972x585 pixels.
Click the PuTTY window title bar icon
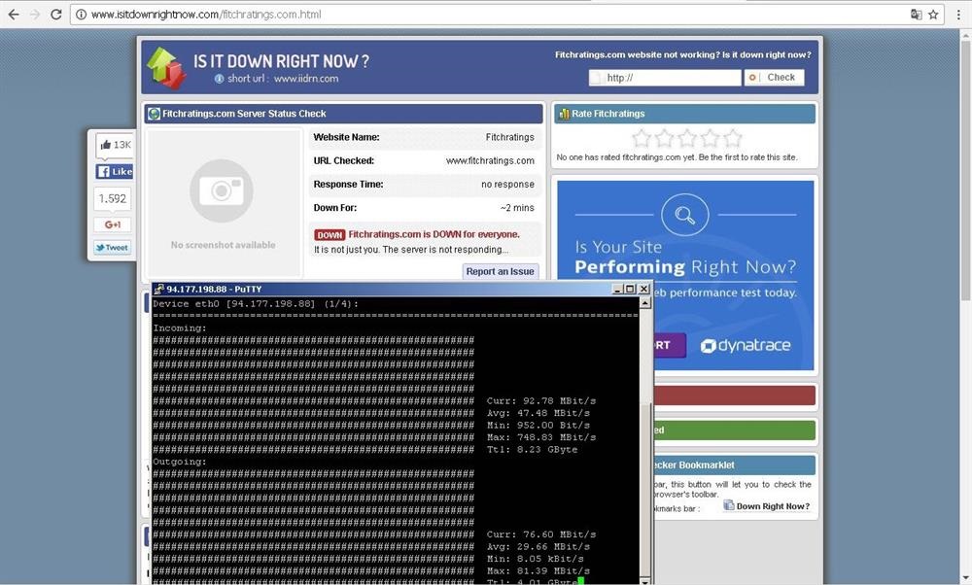[159, 290]
